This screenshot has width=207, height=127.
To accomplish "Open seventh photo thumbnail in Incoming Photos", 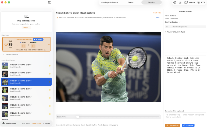I will click(x=5, y=114).
